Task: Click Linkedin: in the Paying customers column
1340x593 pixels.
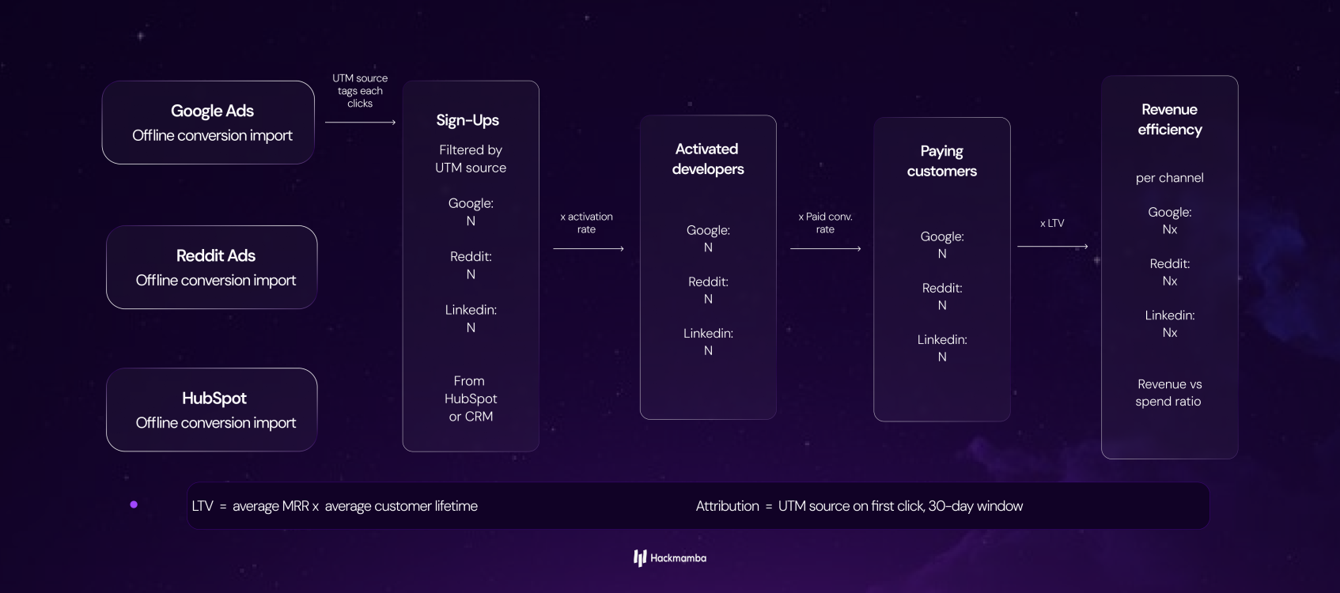Action: [942, 340]
